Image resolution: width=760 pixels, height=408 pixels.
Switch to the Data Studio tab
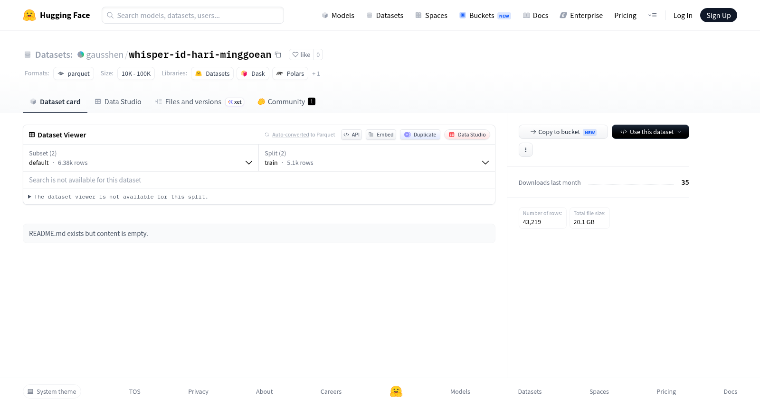pyautogui.click(x=118, y=102)
